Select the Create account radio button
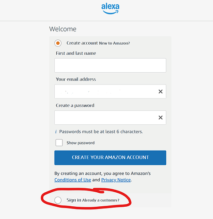Image resolution: width=213 pixels, height=219 pixels. click(x=58, y=43)
